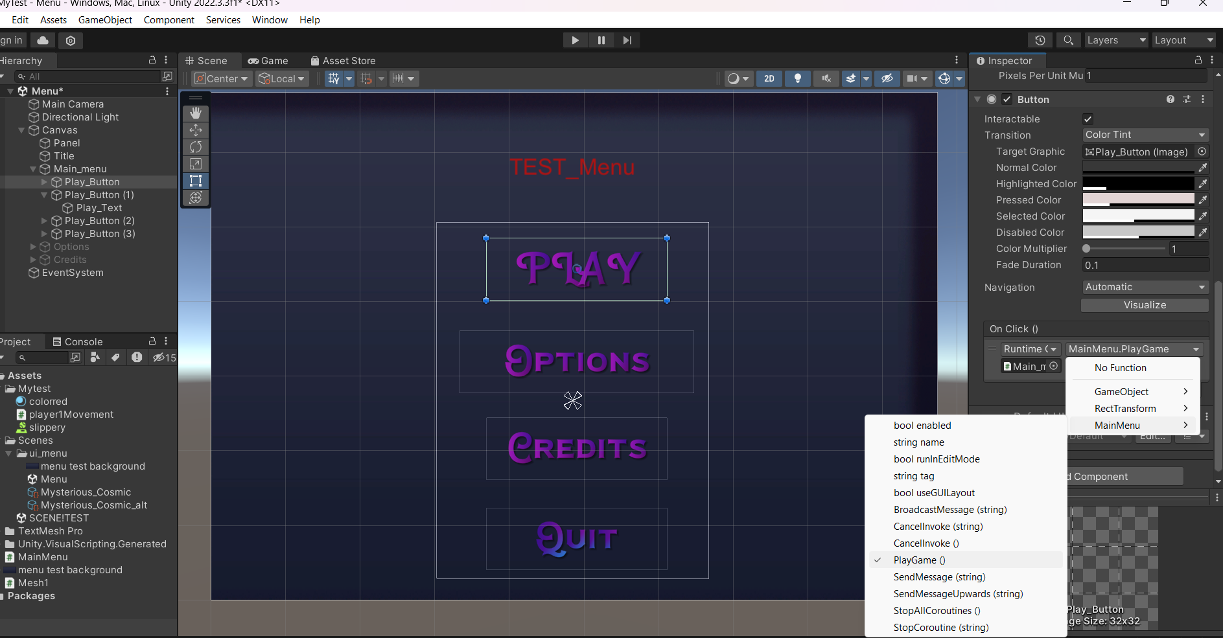
Task: Select the Rect tool
Action: pyautogui.click(x=196, y=181)
